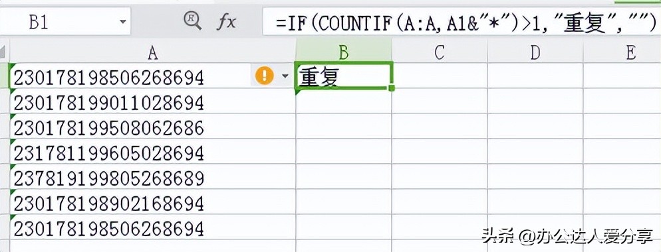Click the fill handle of cell B1

[392, 88]
